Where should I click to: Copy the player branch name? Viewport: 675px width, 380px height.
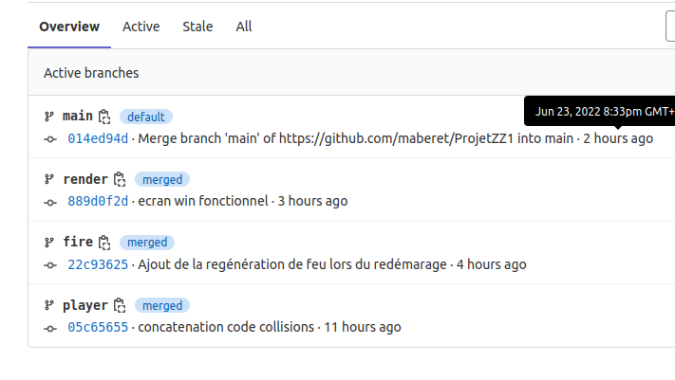tap(120, 305)
